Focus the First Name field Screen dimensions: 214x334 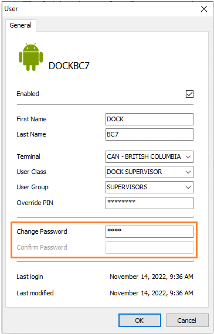point(150,119)
